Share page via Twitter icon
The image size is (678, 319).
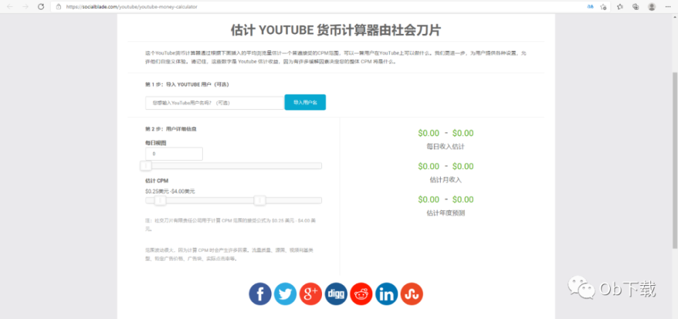[285, 294]
